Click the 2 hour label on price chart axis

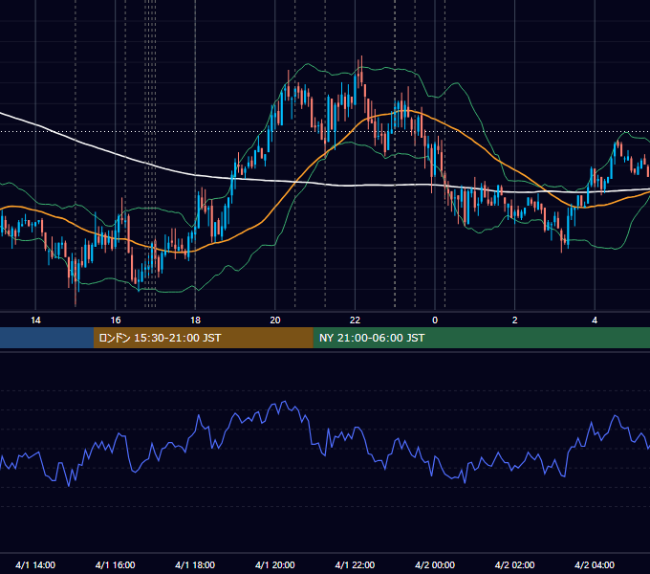click(515, 320)
